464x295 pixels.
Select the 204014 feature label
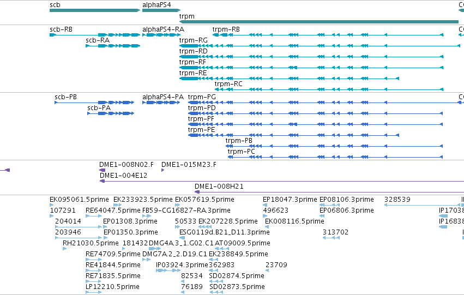pos(68,221)
